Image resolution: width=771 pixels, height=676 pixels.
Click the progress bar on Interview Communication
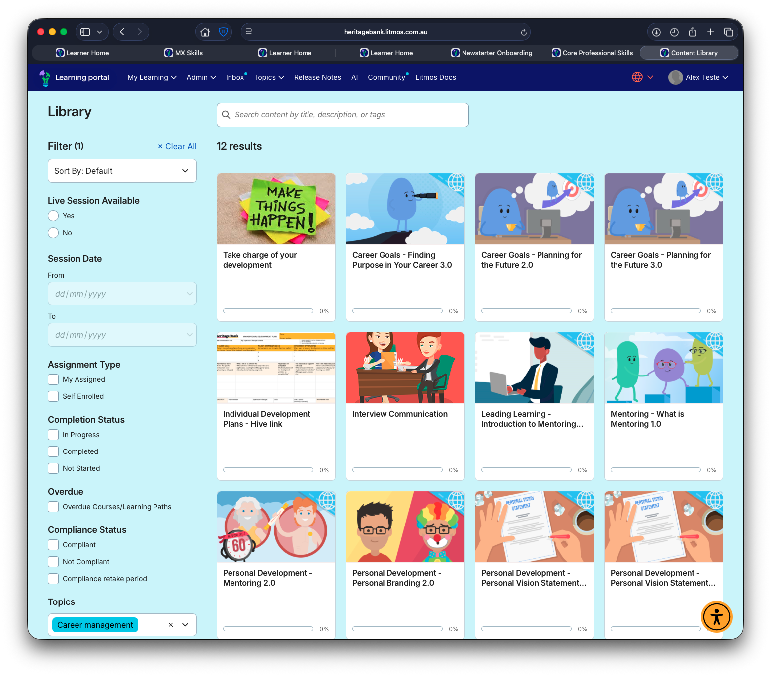point(397,469)
